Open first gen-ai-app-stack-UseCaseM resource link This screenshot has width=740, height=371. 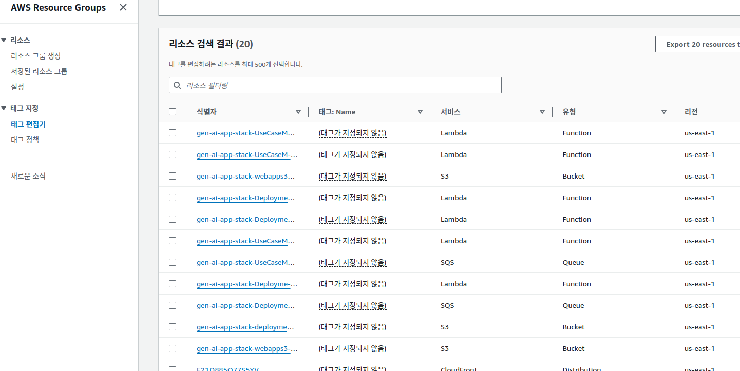[245, 133]
